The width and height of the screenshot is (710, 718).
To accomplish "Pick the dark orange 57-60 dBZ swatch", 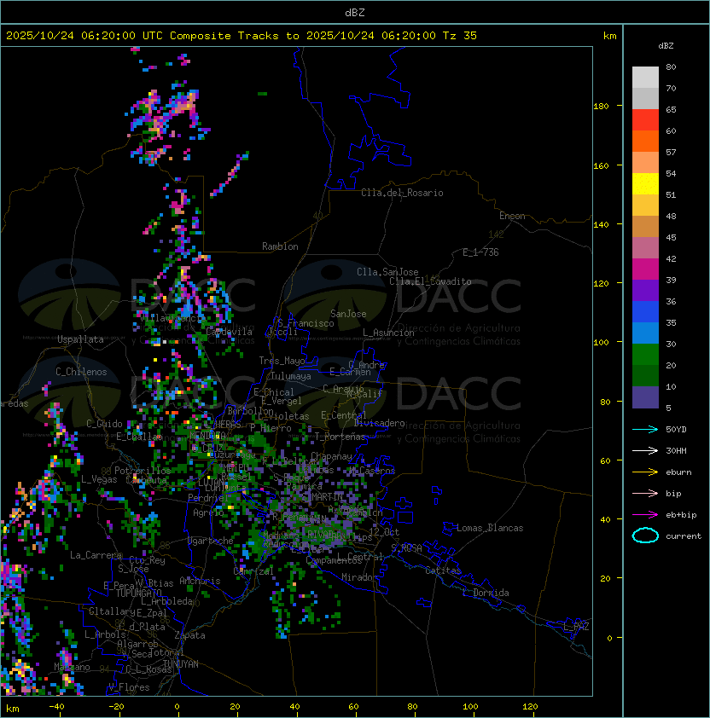I will (645, 141).
